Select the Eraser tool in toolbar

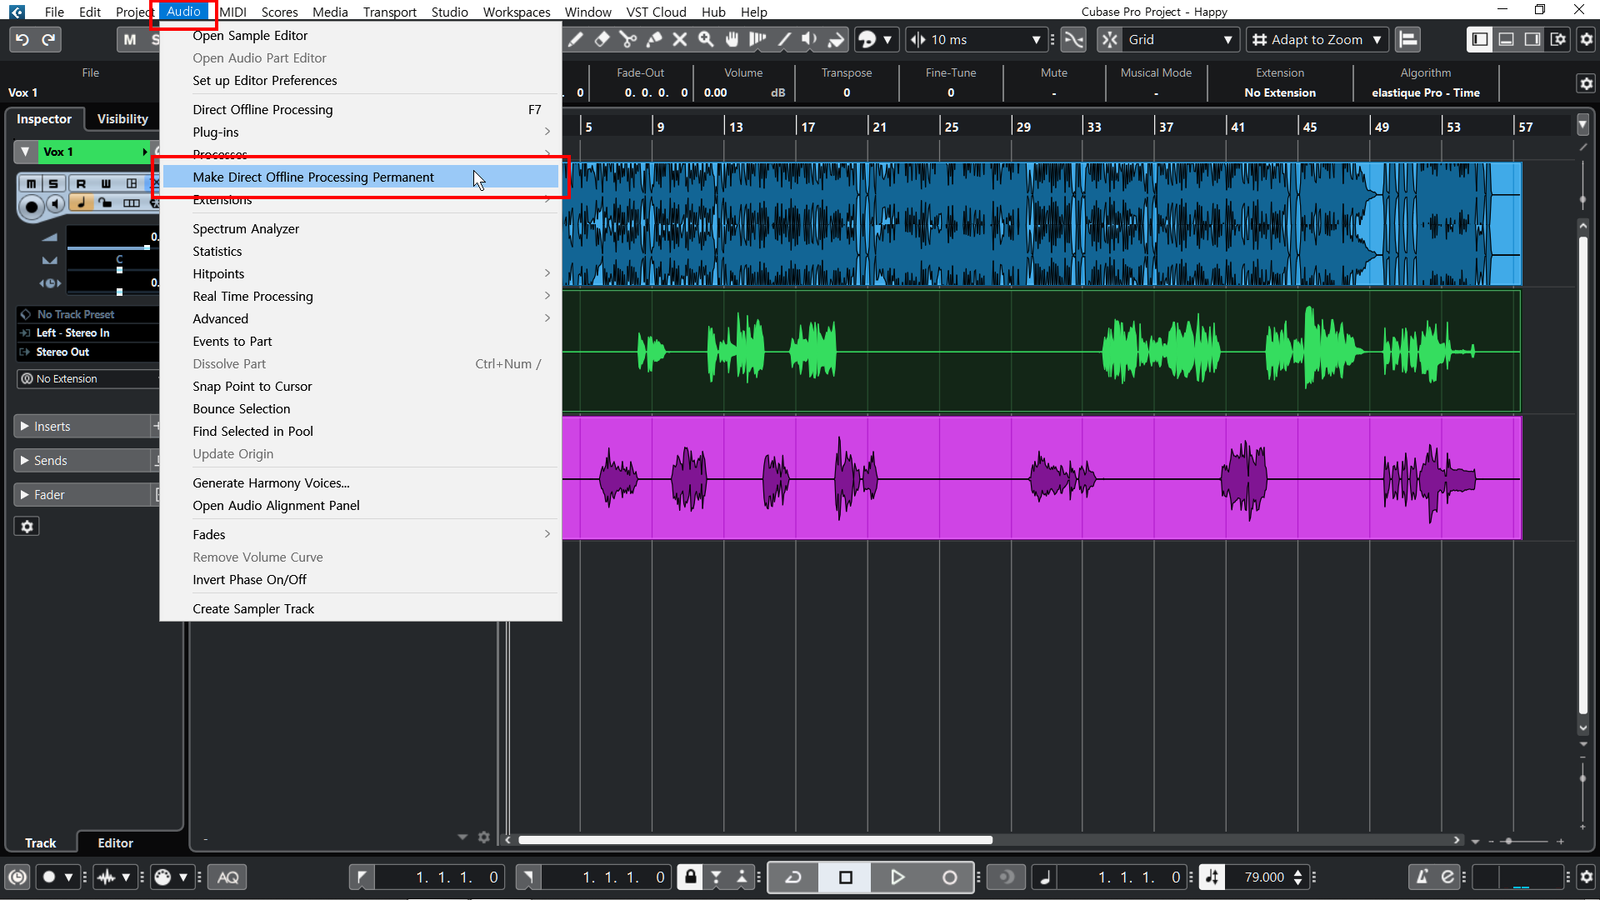(602, 39)
